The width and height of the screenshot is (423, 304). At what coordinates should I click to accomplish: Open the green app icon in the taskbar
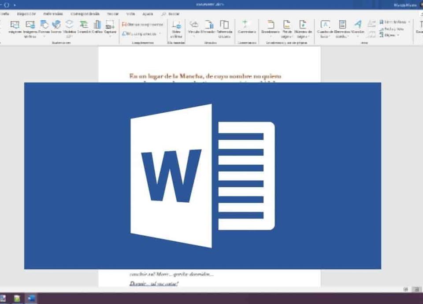tap(17, 298)
